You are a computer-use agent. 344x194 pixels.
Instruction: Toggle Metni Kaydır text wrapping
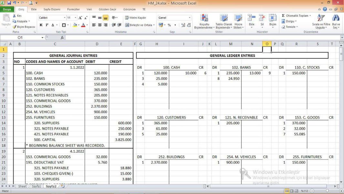(x=136, y=18)
